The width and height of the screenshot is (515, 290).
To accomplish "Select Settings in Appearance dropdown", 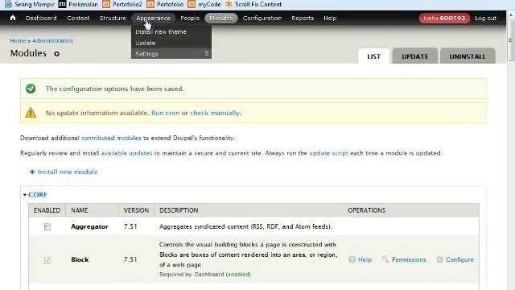I will (146, 54).
